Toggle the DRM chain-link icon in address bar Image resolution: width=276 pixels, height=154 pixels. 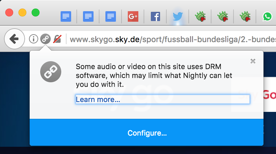[x=45, y=39]
